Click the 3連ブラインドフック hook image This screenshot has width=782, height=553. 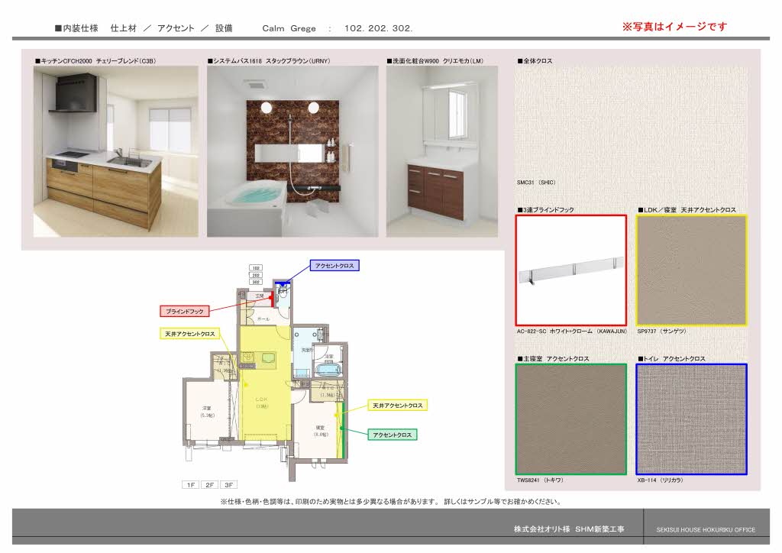[571, 270]
